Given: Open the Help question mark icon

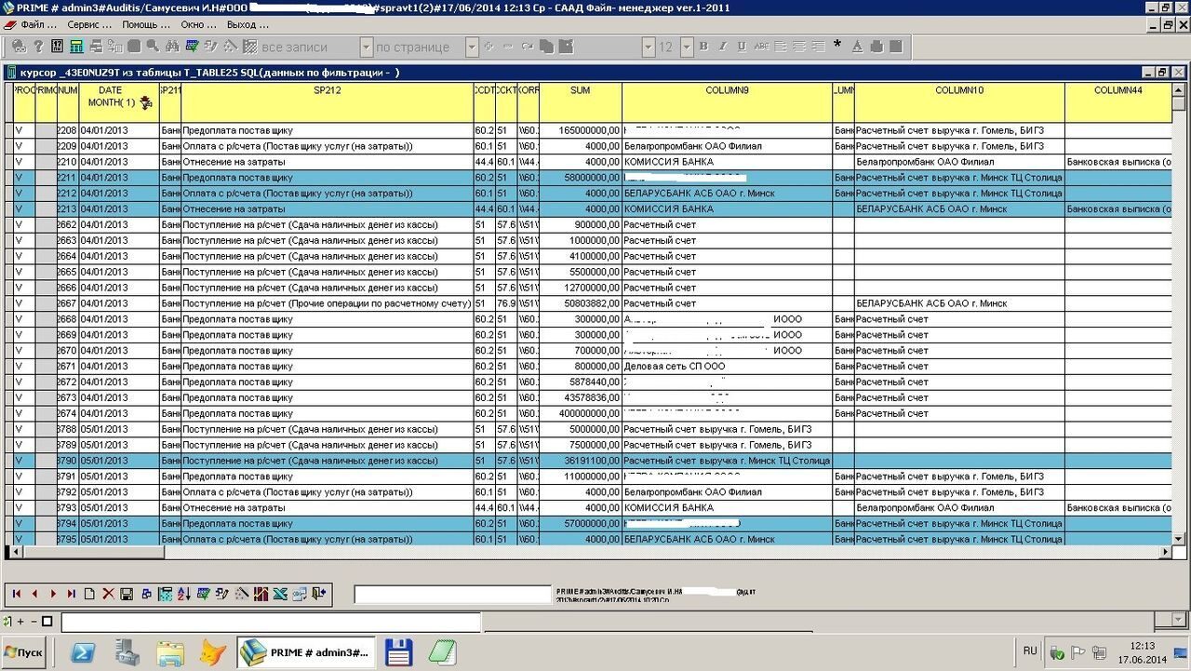Looking at the screenshot, I should 38,47.
